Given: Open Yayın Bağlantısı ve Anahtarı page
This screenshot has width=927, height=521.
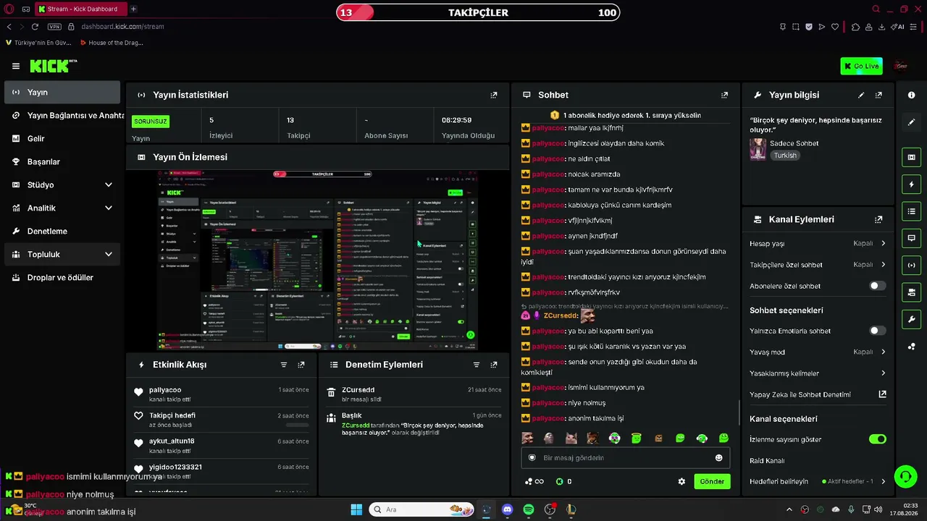Looking at the screenshot, I should [x=62, y=115].
